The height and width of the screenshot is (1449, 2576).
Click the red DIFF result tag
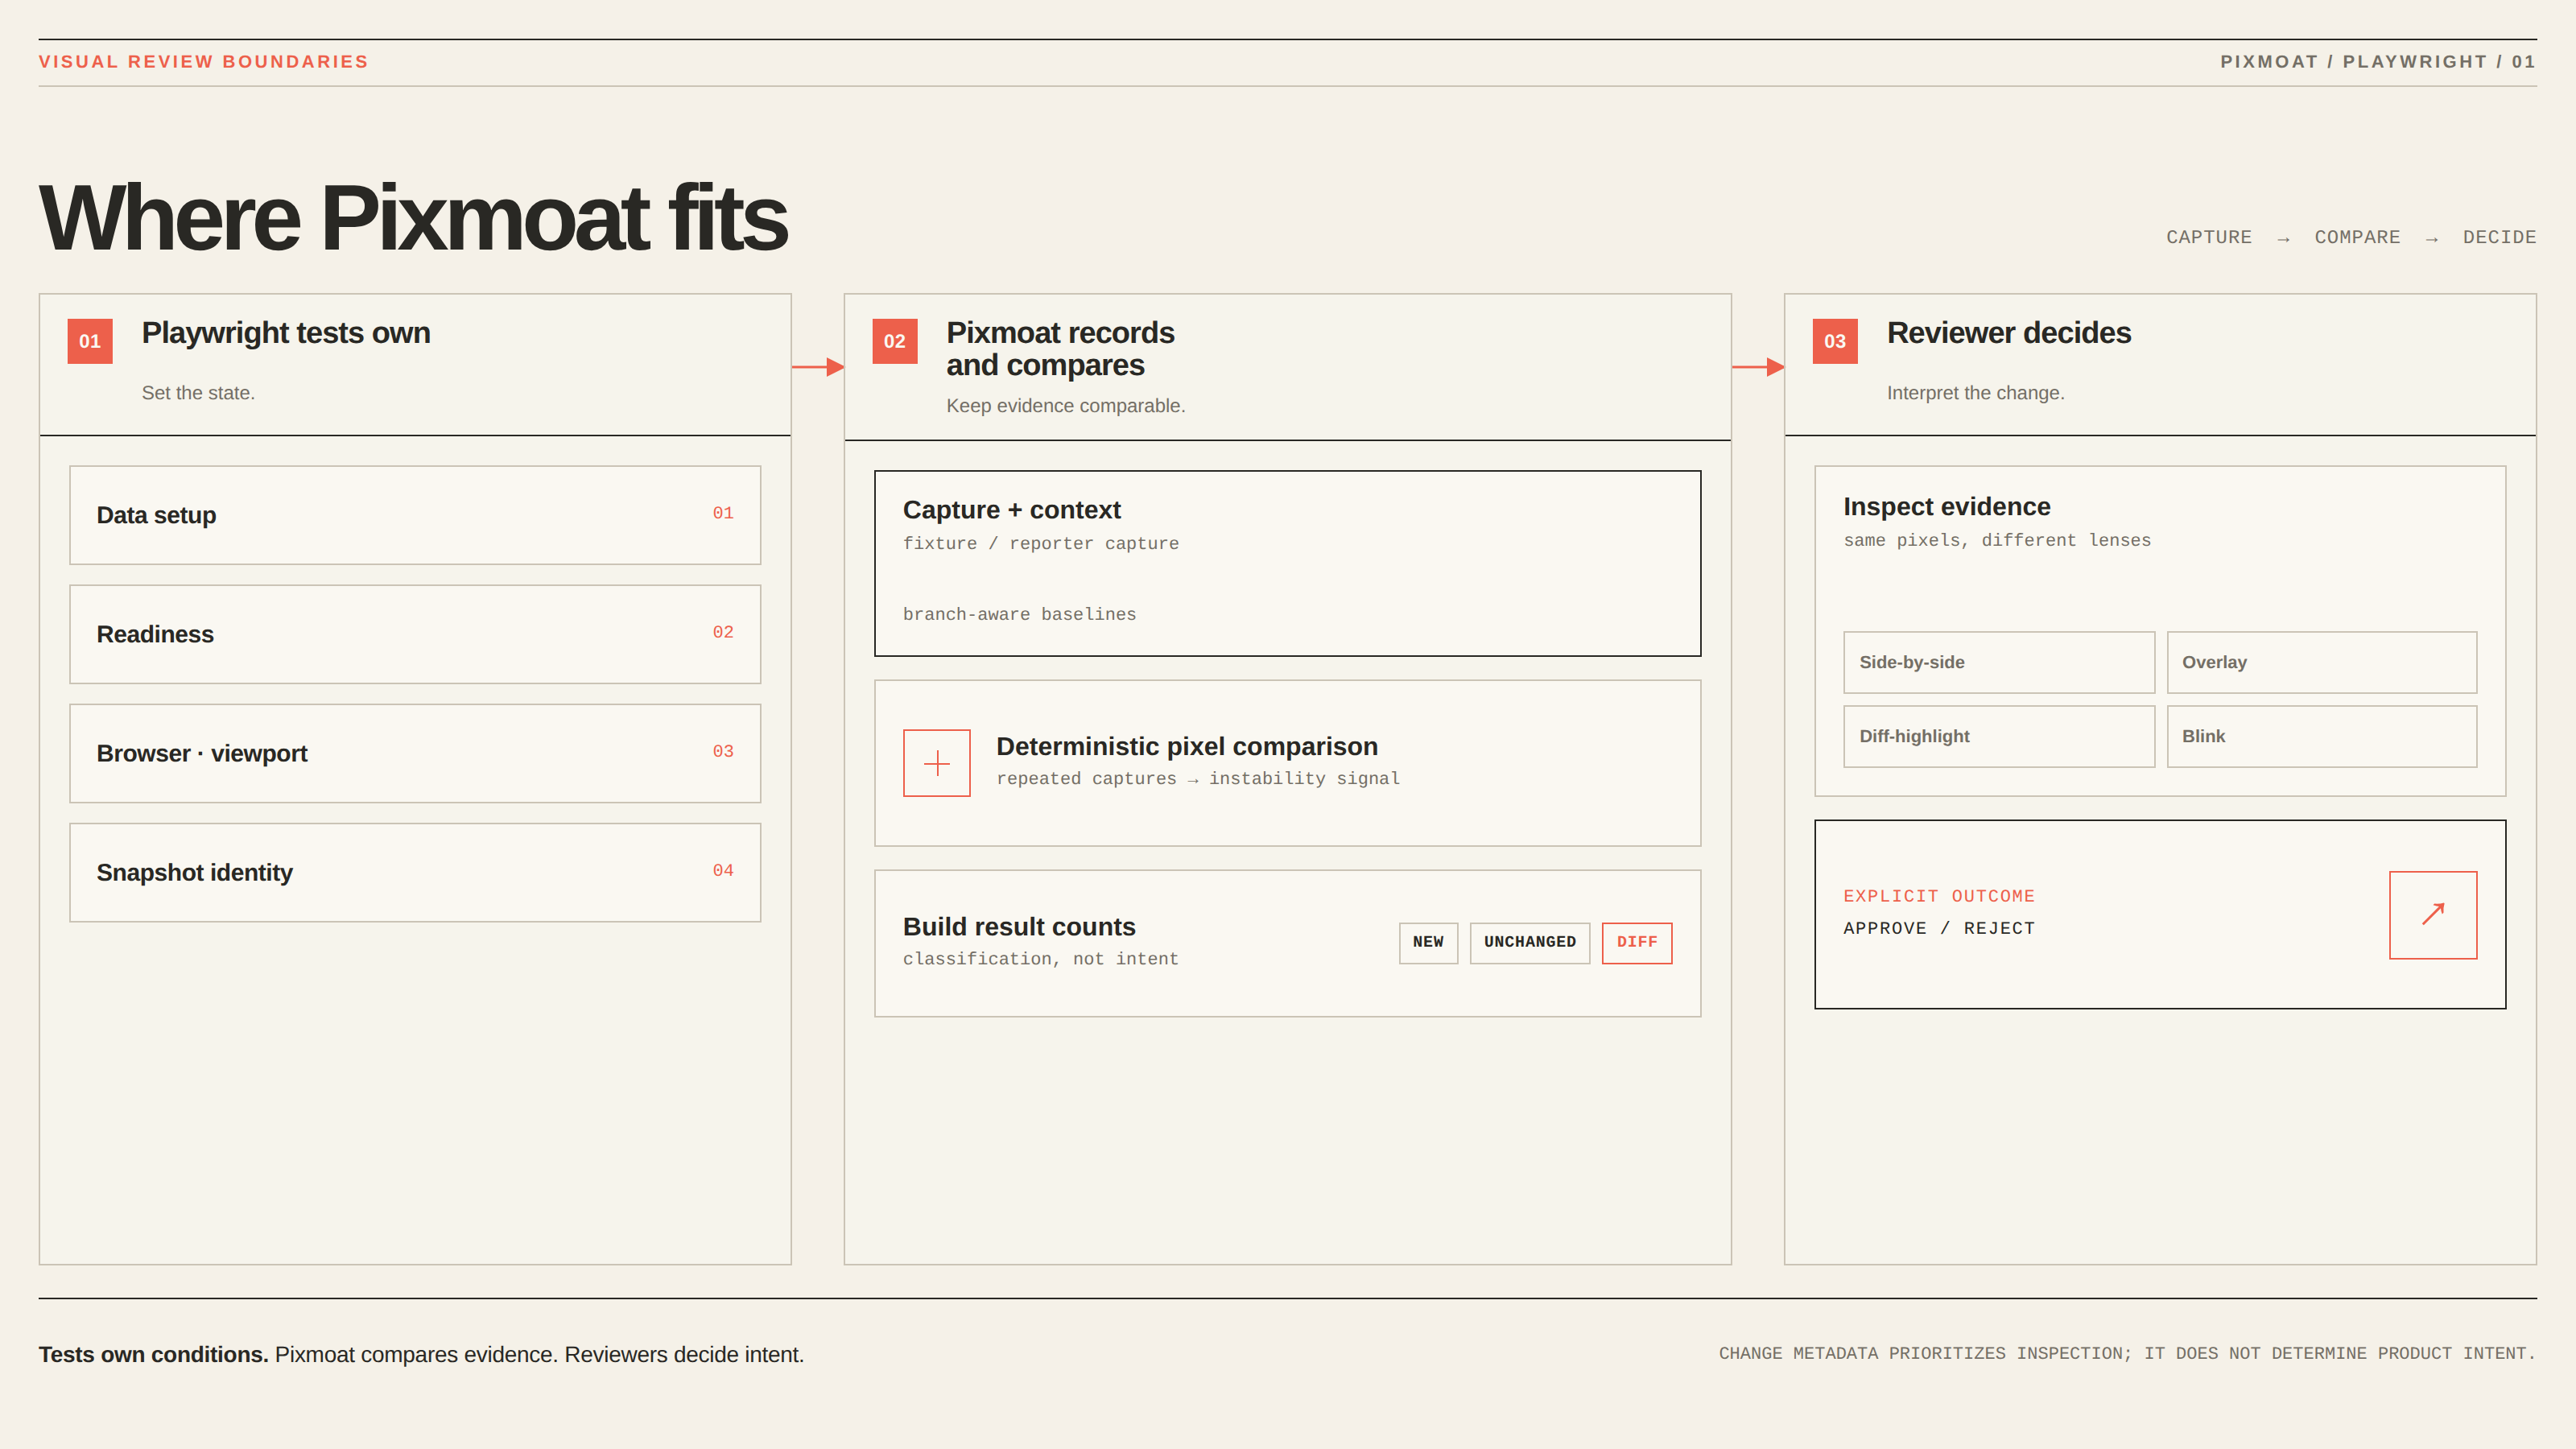point(1636,942)
